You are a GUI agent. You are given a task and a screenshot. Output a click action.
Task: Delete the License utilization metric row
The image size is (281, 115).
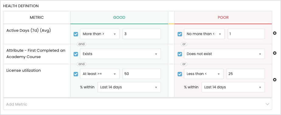pos(275,80)
